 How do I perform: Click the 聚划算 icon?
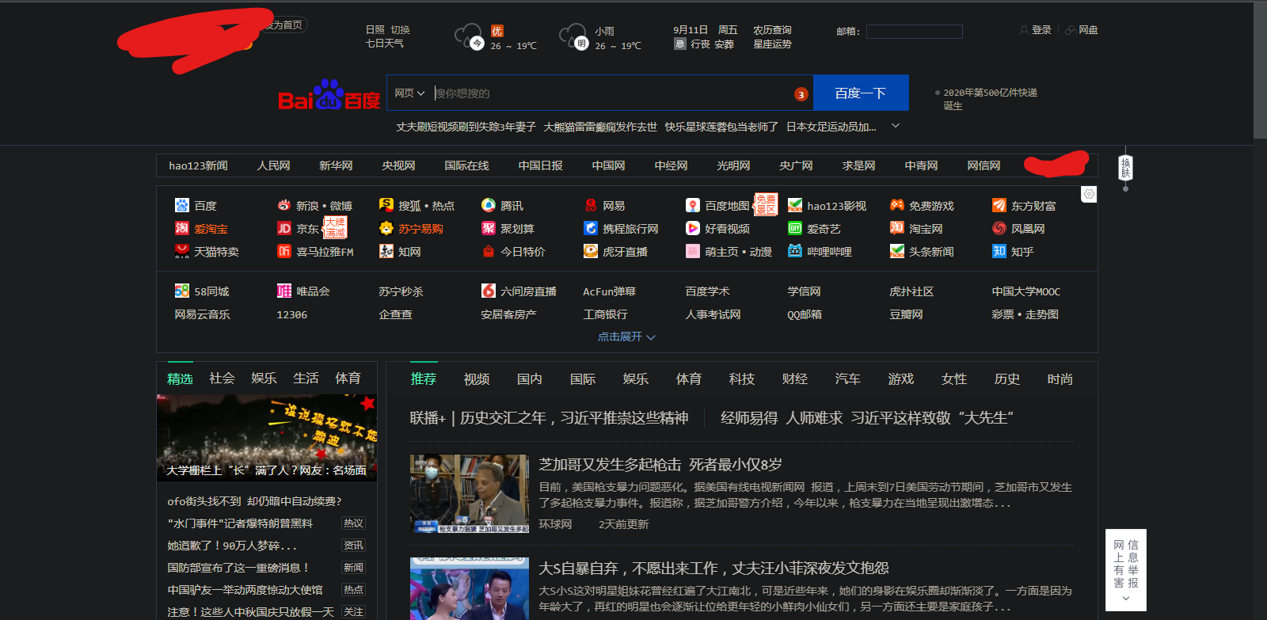pyautogui.click(x=489, y=228)
